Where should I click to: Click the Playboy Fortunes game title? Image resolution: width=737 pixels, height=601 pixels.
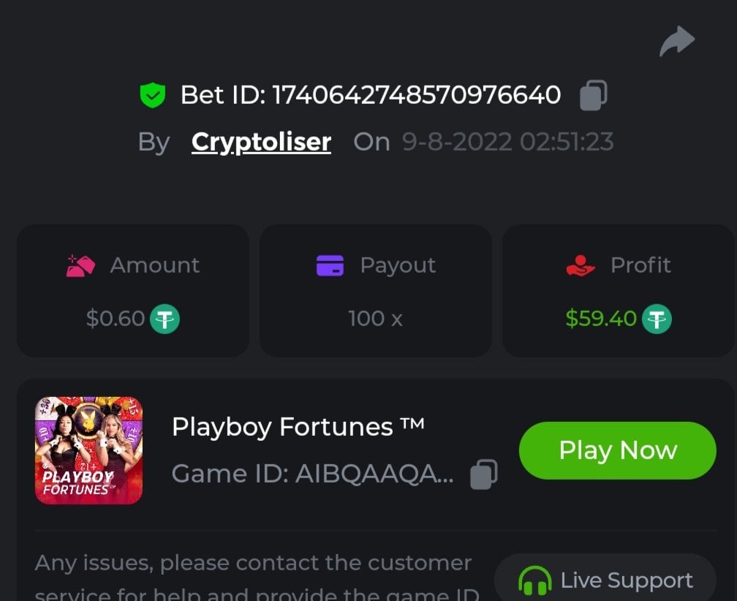(298, 426)
